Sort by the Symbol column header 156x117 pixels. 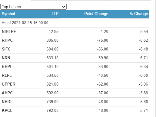tap(8, 14)
